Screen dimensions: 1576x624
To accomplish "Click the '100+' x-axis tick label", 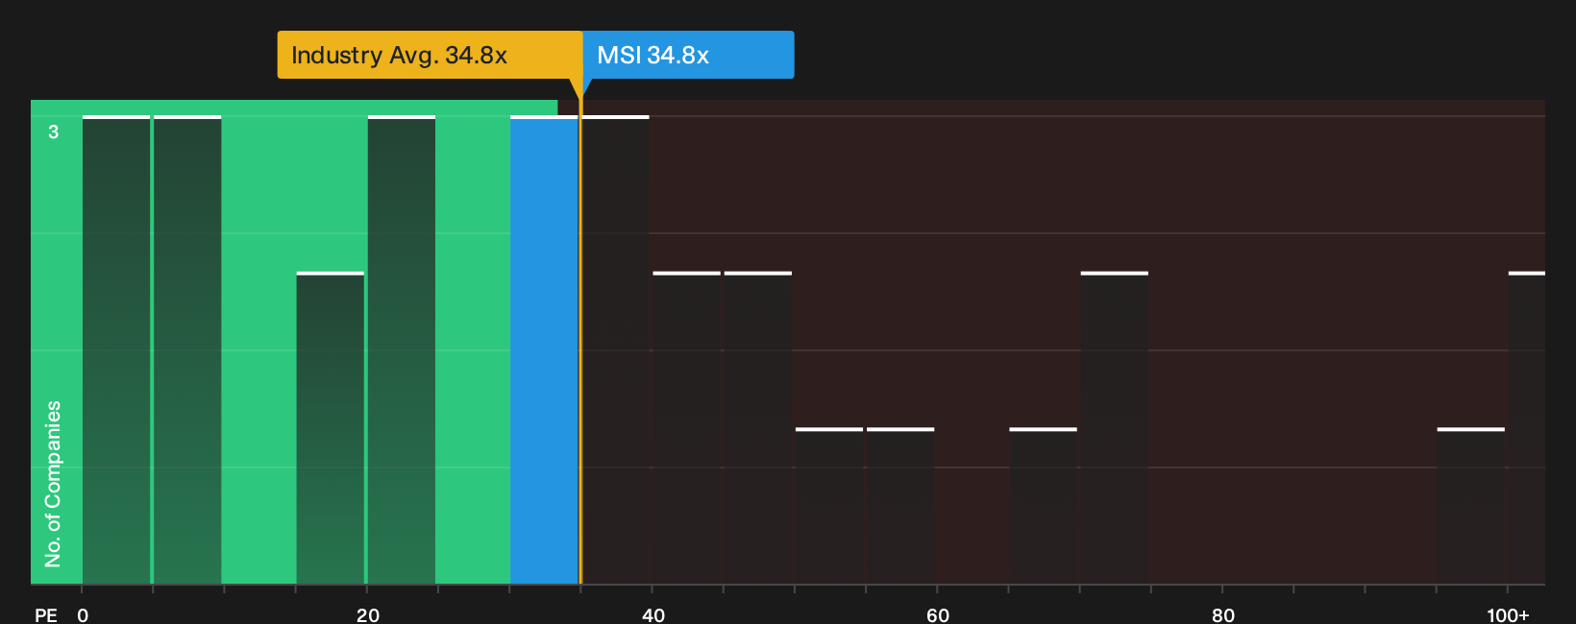I will 1508,615.
